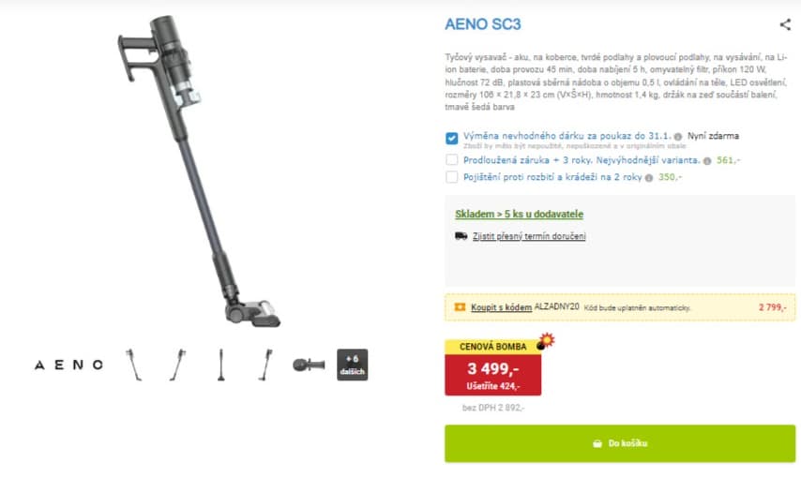View the handheld motor unit thumbnail
This screenshot has width=801, height=477.
click(x=309, y=365)
